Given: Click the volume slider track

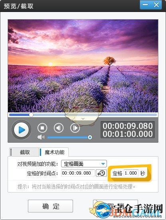Looking at the screenshot, I should coord(69,137).
